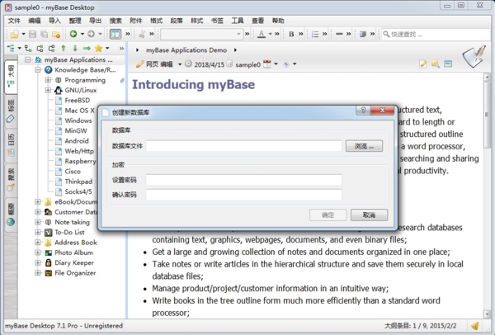The image size is (495, 335).
Task: Open database folder icon in main toolbar
Action: 14,34
